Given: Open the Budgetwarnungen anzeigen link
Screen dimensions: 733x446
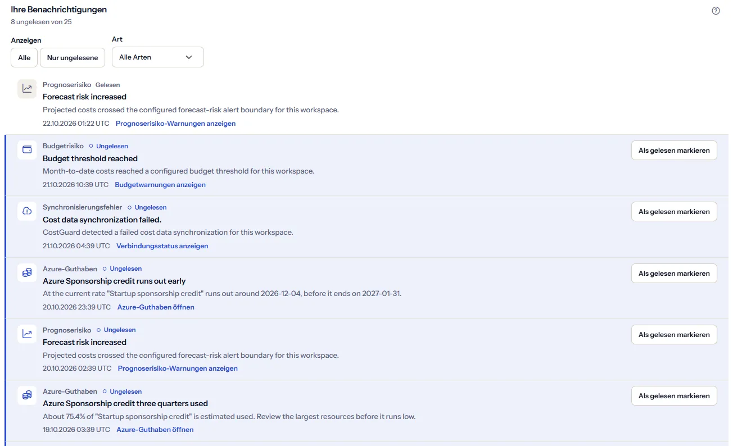Looking at the screenshot, I should 160,185.
